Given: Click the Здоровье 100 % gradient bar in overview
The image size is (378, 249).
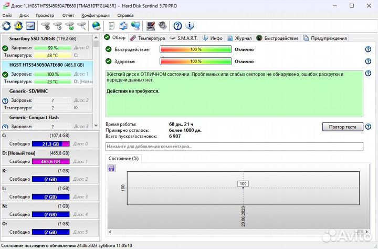Looking at the screenshot, I should coord(195,61).
